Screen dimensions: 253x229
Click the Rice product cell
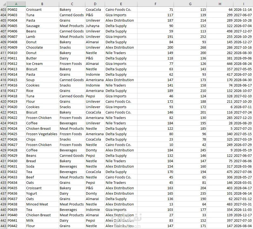click(x=42, y=91)
